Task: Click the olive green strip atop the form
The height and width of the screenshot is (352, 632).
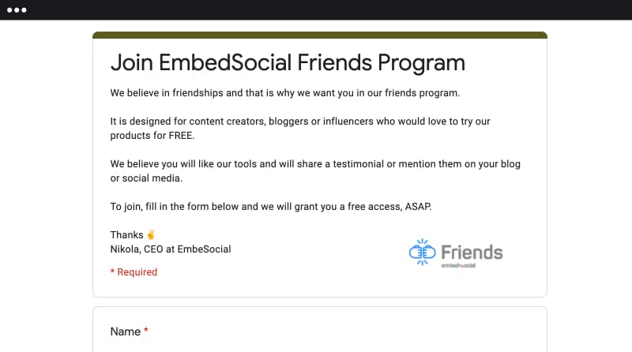Action: pos(320,35)
